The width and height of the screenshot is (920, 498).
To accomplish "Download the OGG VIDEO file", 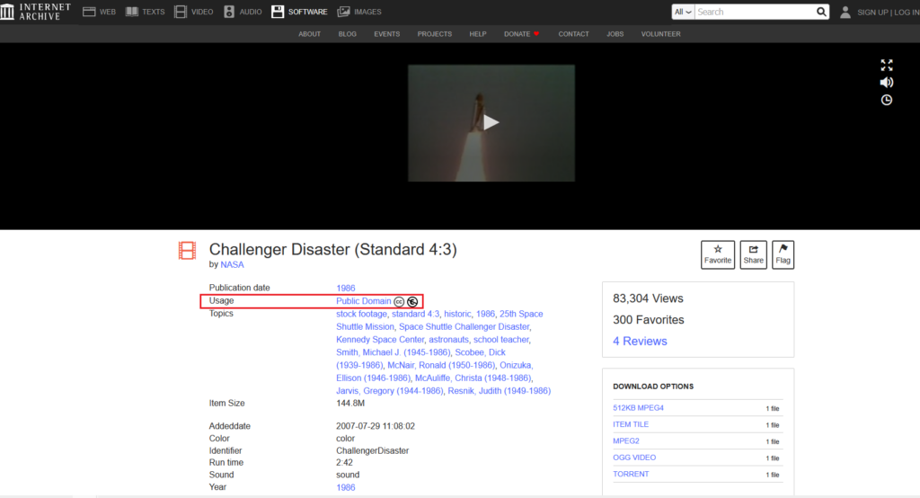I will (x=634, y=457).
